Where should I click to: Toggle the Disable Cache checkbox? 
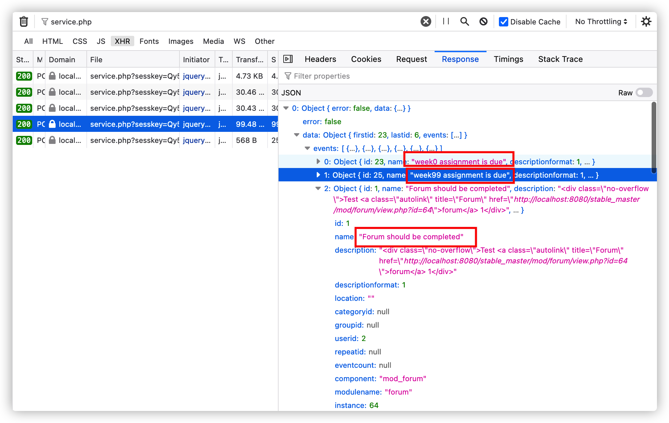pos(503,22)
